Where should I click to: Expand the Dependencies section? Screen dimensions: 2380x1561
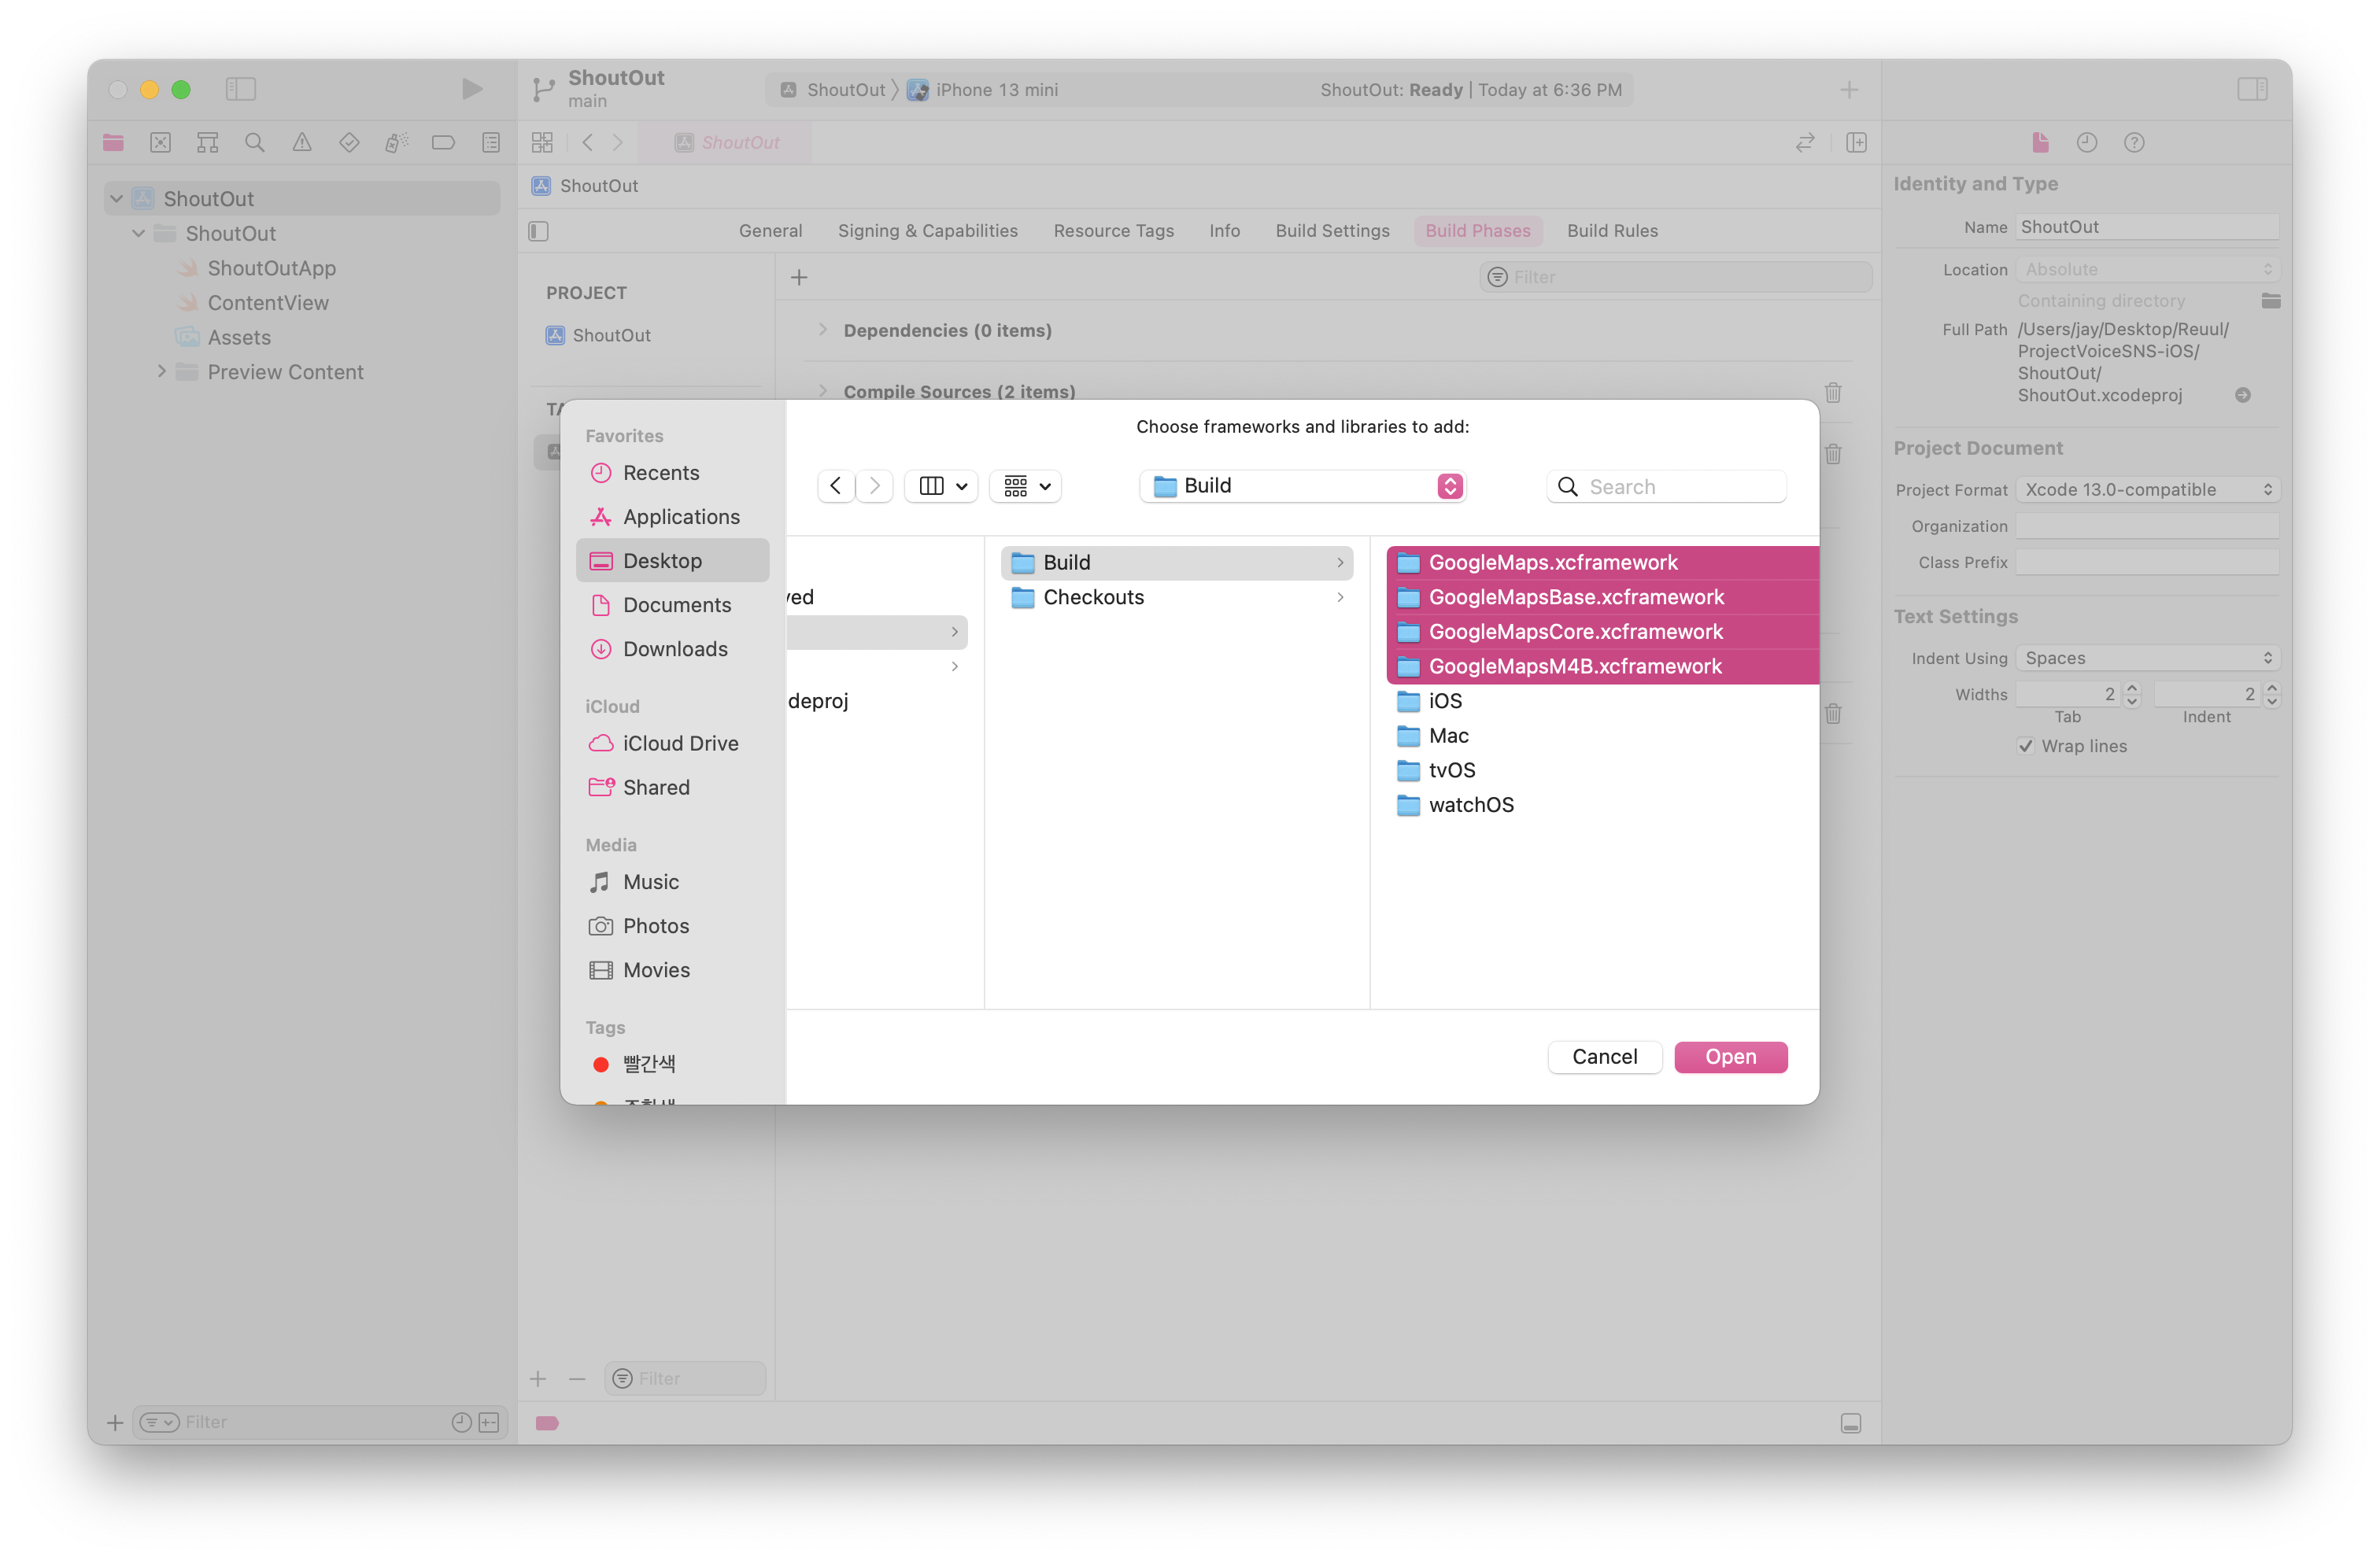coord(823,330)
